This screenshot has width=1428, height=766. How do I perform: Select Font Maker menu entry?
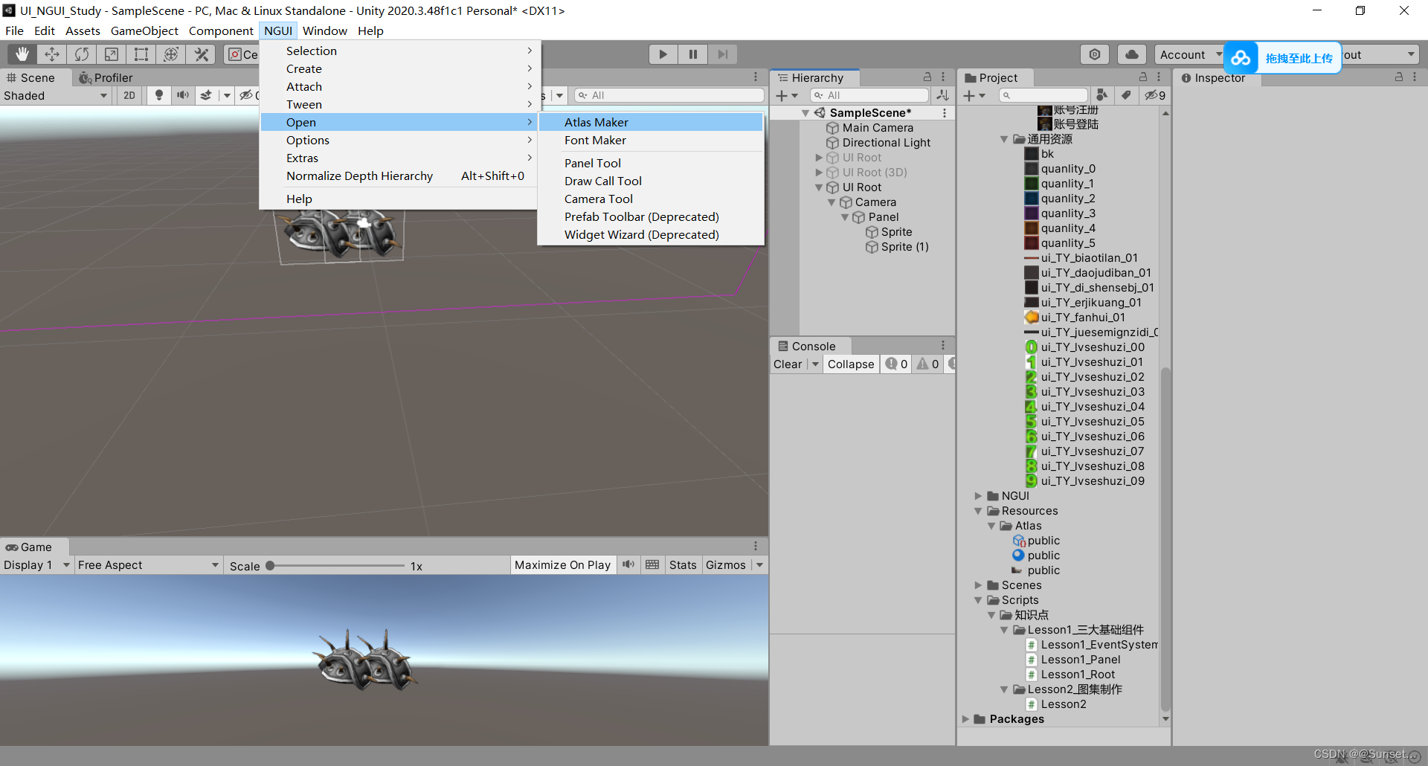[x=650, y=140]
